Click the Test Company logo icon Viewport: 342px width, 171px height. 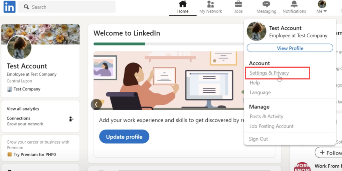[9, 89]
